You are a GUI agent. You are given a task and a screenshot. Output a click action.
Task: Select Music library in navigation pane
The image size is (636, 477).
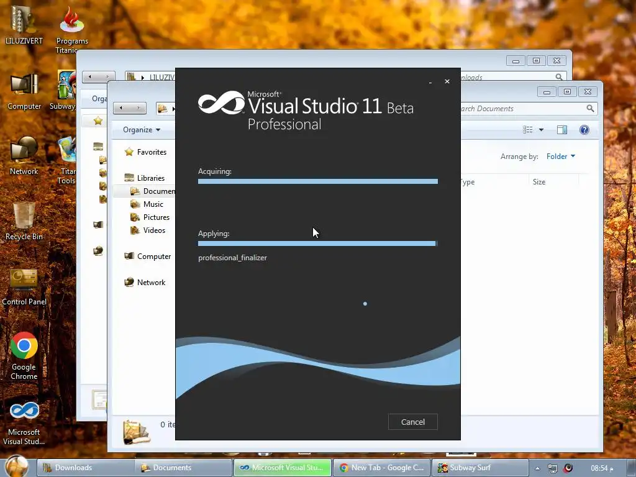147,204
